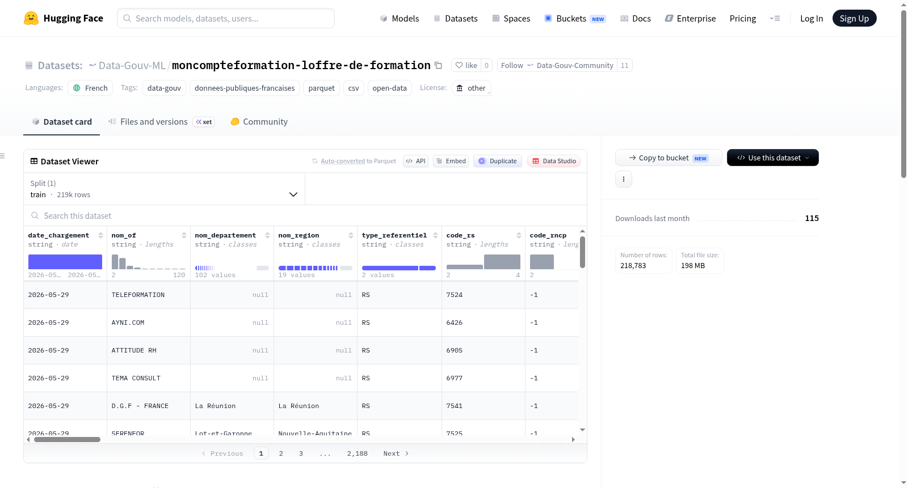Image resolution: width=908 pixels, height=488 pixels.
Task: Expand the Split train selector
Action: [164, 189]
